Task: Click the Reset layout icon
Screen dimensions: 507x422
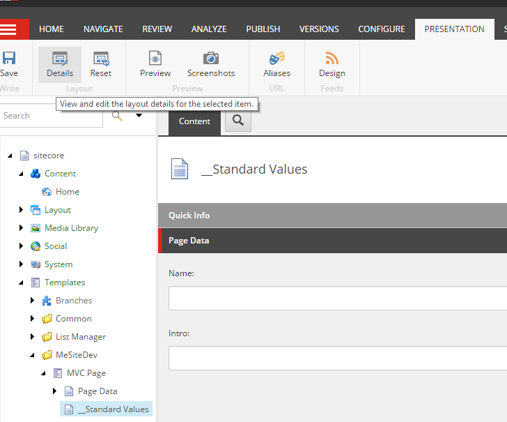Action: 101,59
